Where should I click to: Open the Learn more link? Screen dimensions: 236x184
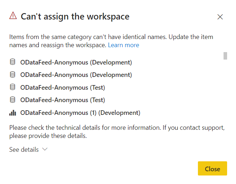[x=124, y=45]
